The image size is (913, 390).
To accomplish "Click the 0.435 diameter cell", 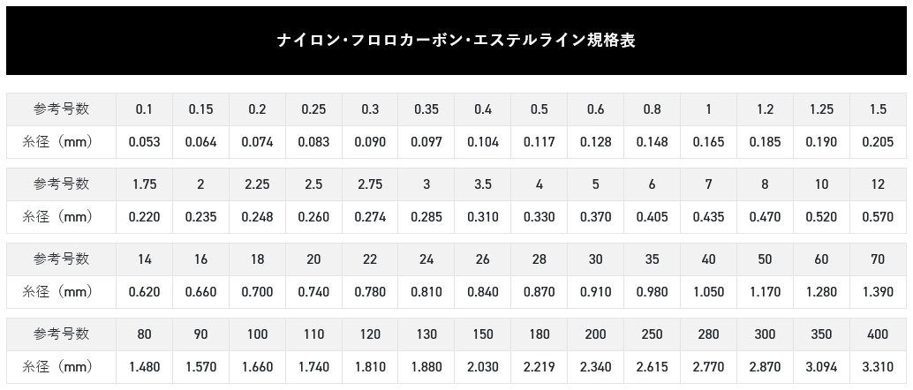I will click(x=708, y=217).
